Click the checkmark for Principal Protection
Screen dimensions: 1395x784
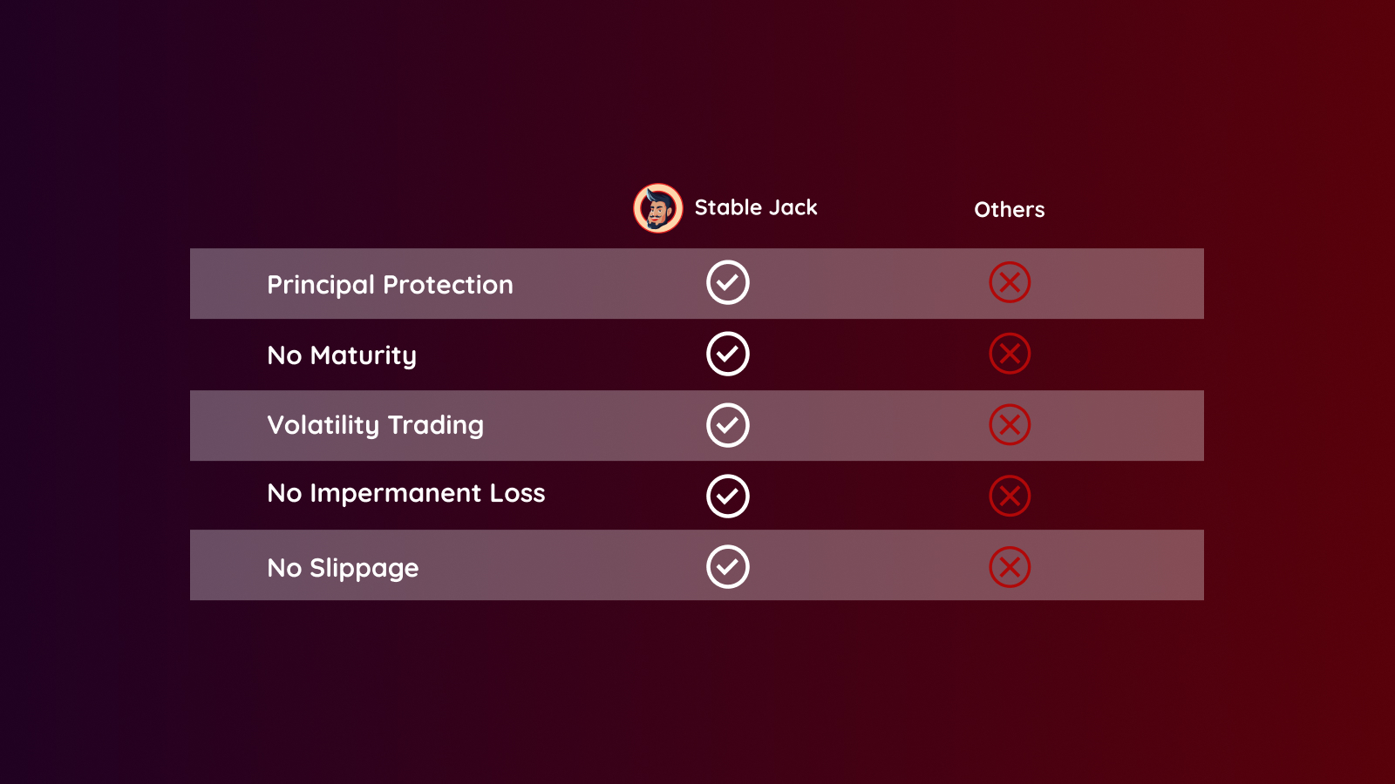[728, 282]
